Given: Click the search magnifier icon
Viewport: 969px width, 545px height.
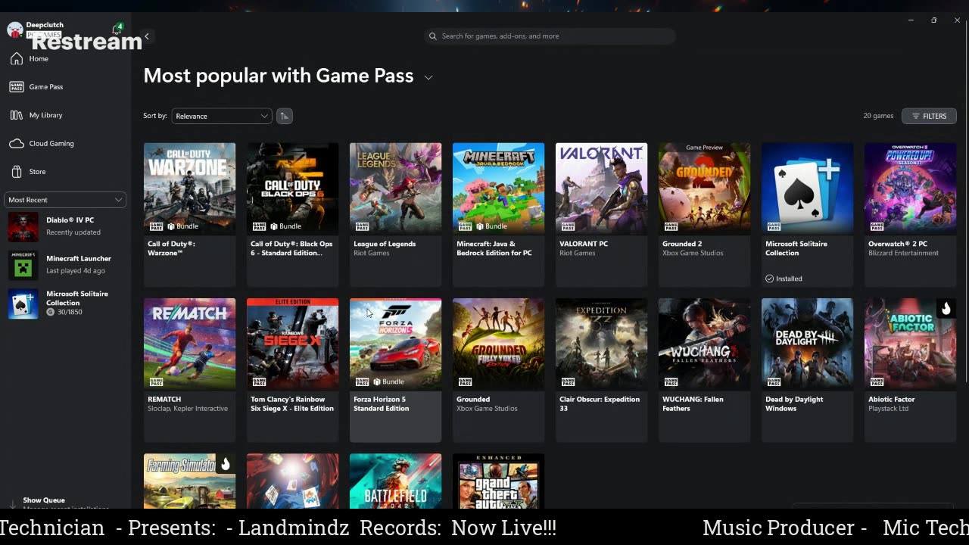Looking at the screenshot, I should (x=433, y=36).
